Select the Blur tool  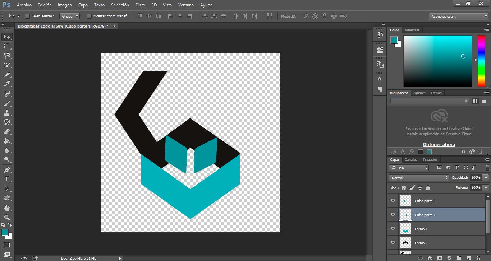click(7, 150)
